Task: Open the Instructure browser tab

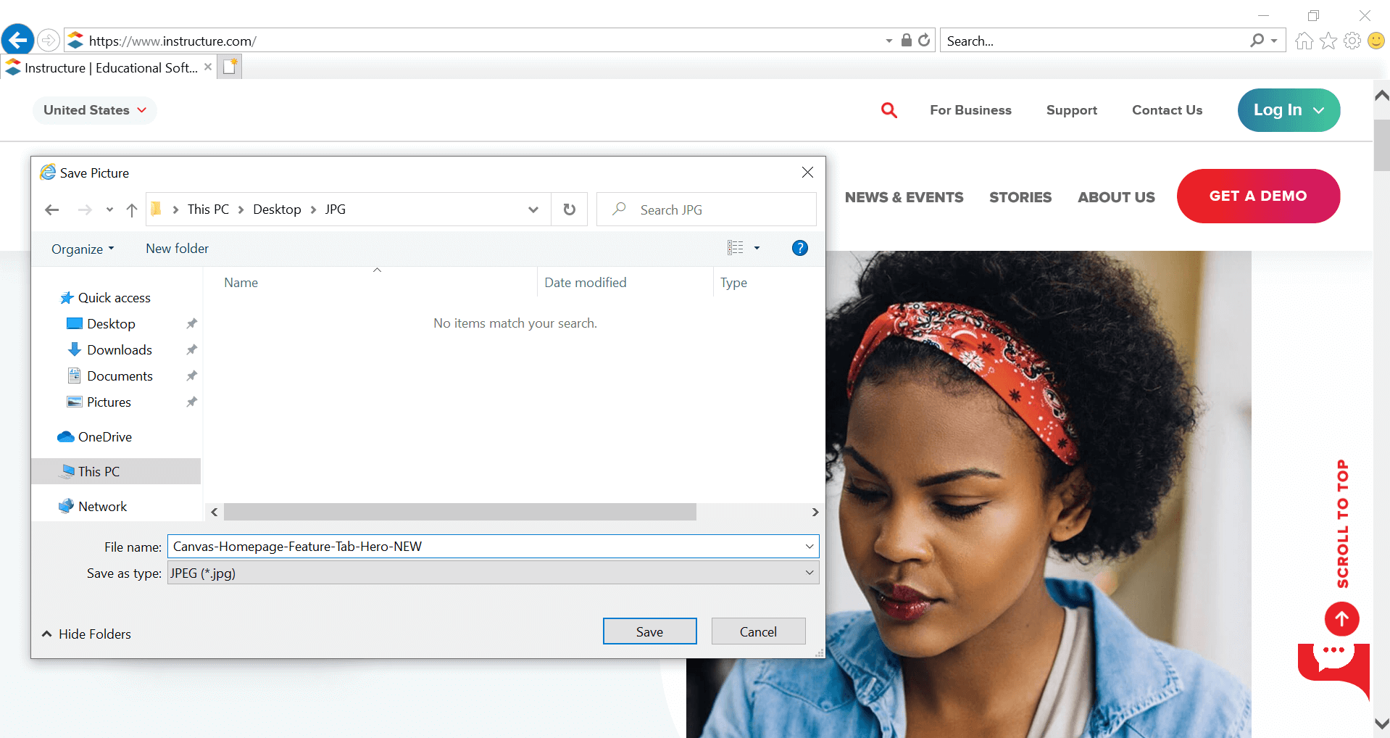Action: pos(109,68)
